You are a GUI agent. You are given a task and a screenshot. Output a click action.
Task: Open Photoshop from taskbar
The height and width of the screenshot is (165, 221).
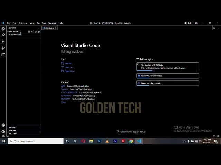(x=99, y=141)
